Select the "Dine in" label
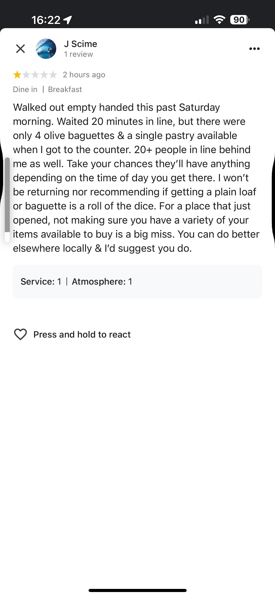The height and width of the screenshot is (597, 275). click(25, 90)
